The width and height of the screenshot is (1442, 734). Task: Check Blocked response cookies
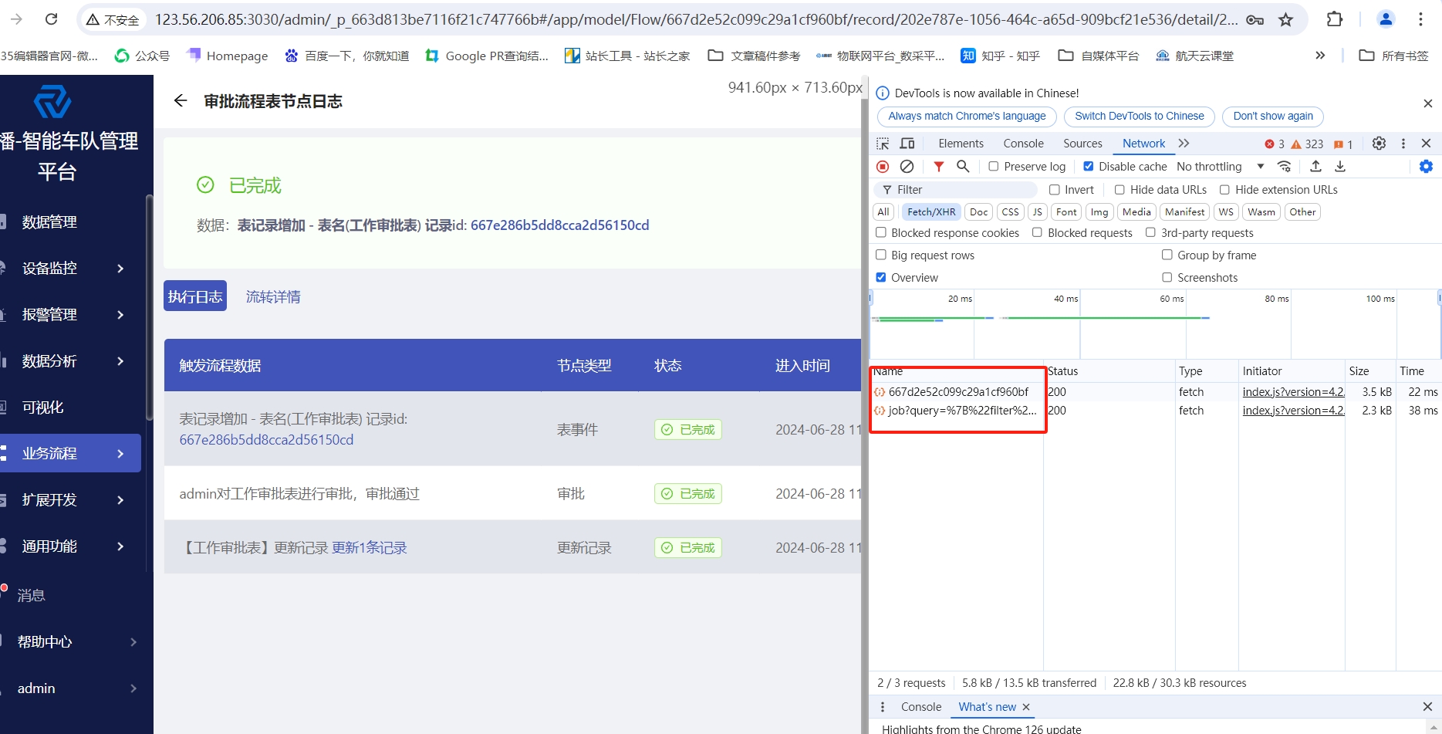(881, 232)
